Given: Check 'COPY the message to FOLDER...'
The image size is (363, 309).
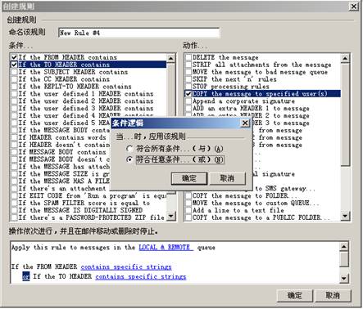Looking at the screenshot, I should 188,196.
